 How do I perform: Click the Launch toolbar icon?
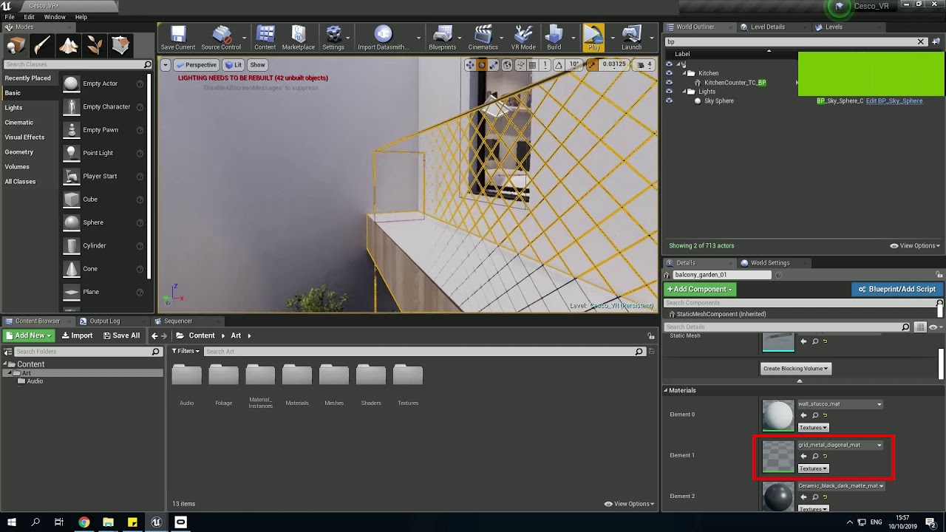[x=632, y=38]
